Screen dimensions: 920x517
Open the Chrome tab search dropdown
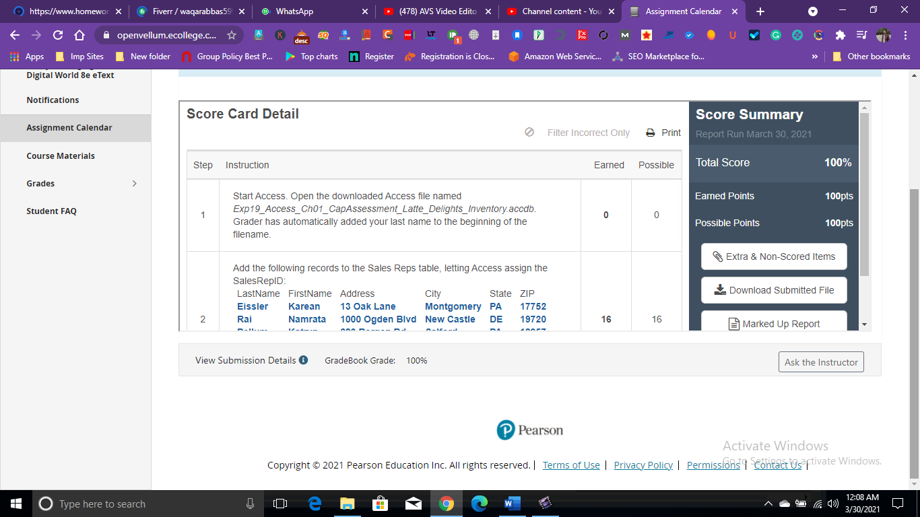pyautogui.click(x=813, y=11)
